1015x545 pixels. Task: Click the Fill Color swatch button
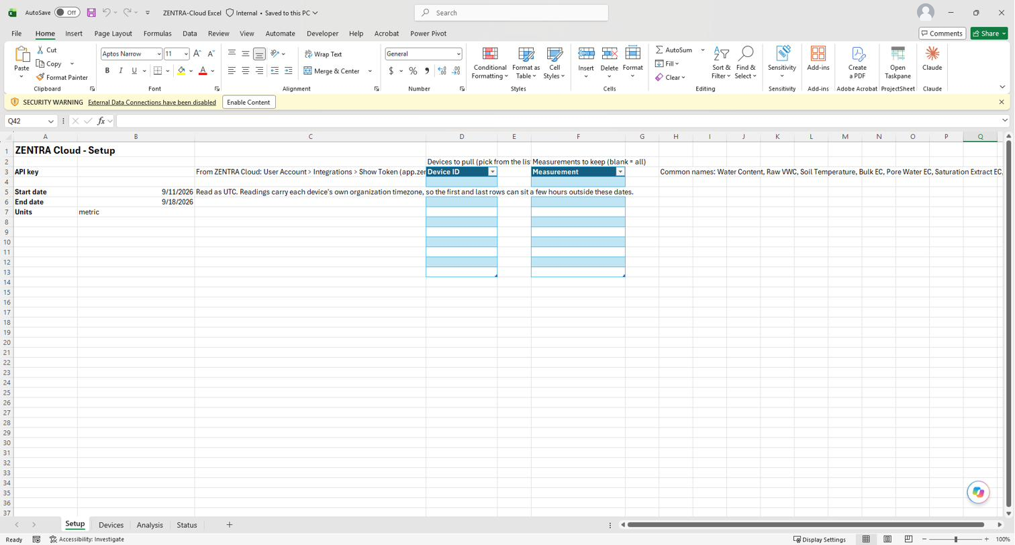pyautogui.click(x=181, y=71)
